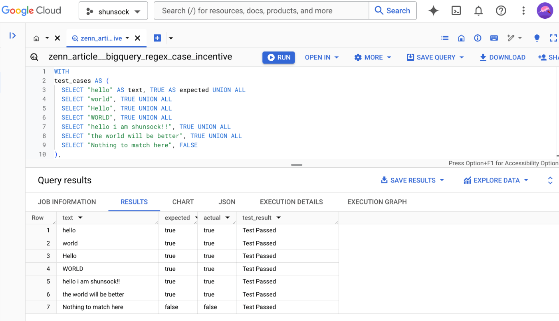This screenshot has height=321, width=559.
Task: Run the query
Action: click(279, 57)
